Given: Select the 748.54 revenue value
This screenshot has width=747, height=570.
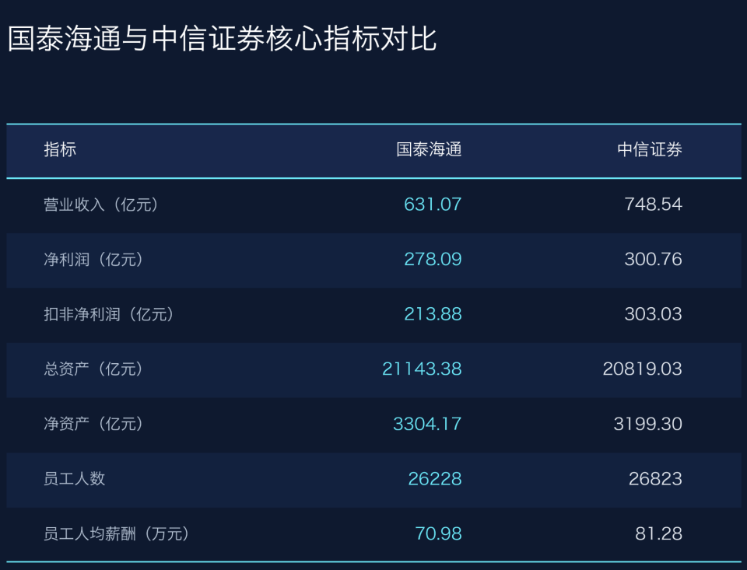Looking at the screenshot, I should tap(653, 205).
